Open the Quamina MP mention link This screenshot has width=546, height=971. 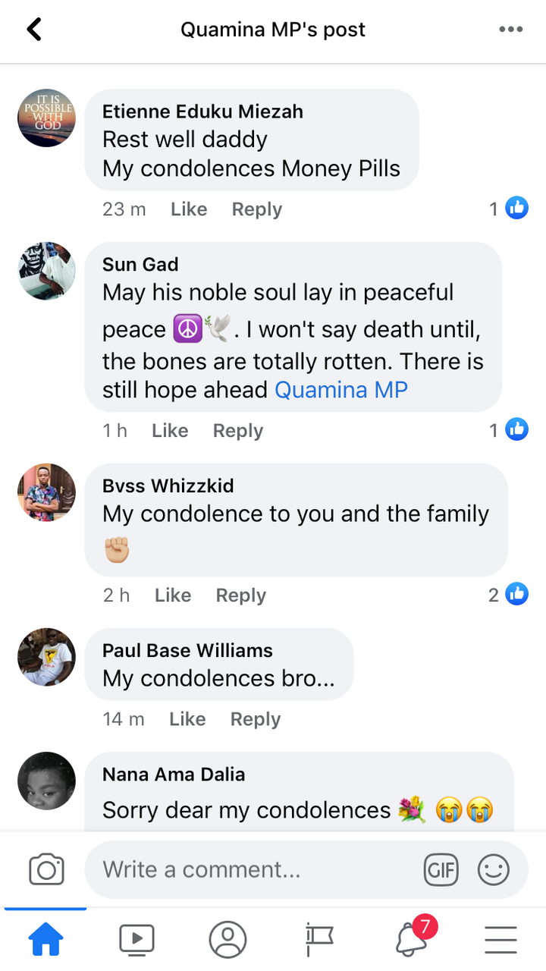coord(341,390)
